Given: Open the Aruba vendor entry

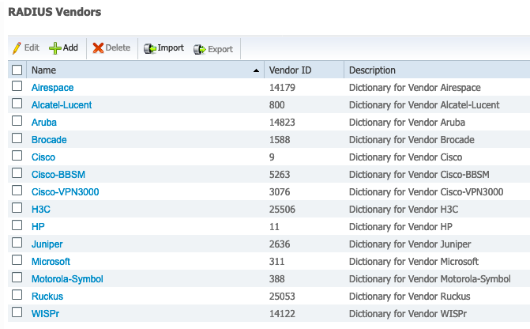Looking at the screenshot, I should coord(44,123).
